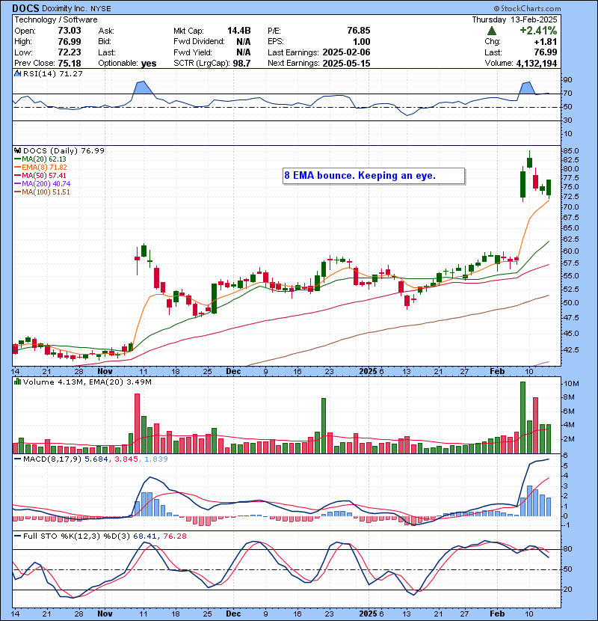This screenshot has width=598, height=621.
Task: Click the dark blue MACD legend line marker
Action: tap(18, 459)
